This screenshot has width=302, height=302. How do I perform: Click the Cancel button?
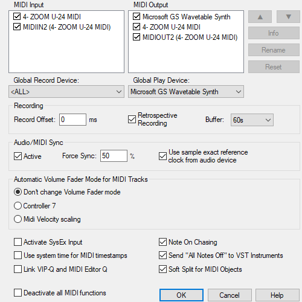(x=230, y=295)
